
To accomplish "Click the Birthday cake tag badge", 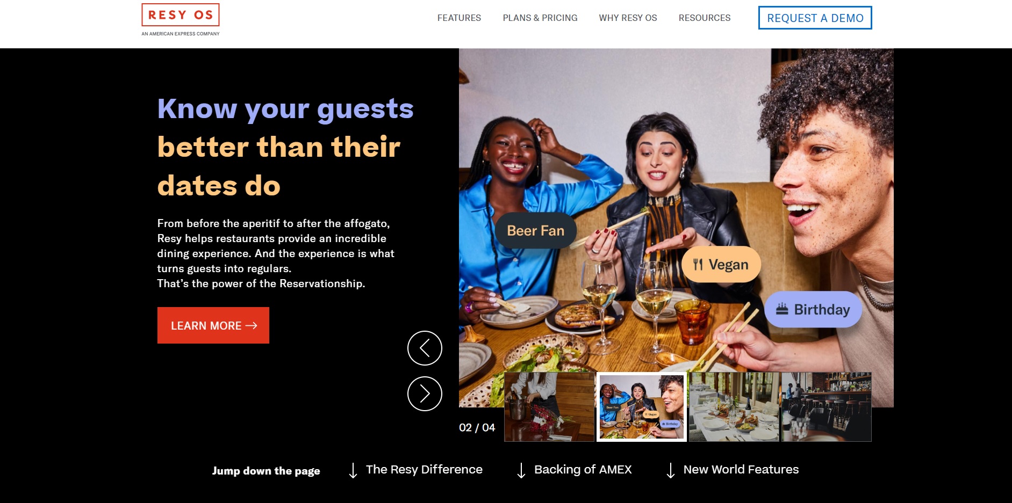I will point(813,309).
